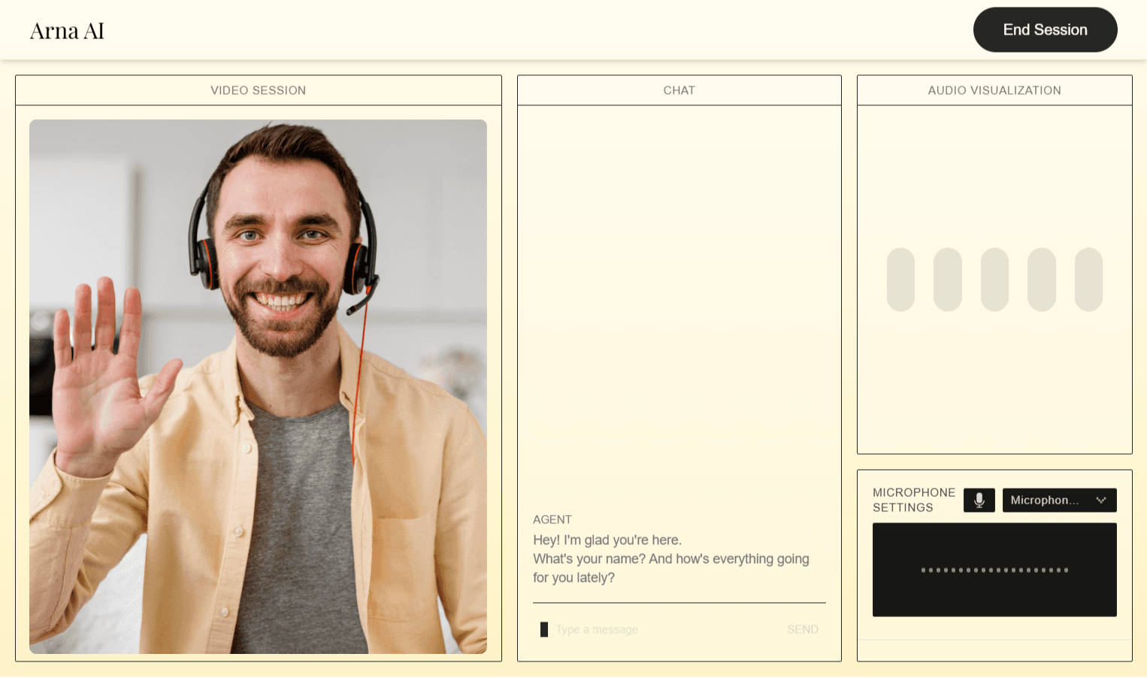Screen dimensions: 1147x678
Task: Click the Arna AI logo
Action: click(67, 29)
